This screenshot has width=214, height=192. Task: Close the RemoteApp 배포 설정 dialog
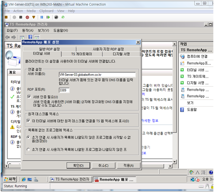(x=138, y=42)
